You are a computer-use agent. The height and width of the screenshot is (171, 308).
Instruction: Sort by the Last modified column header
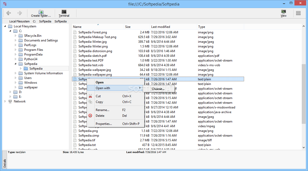point(173,27)
